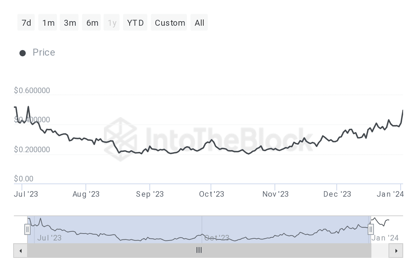Click the right scroll arrow icon
Image resolution: width=417 pixels, height=278 pixels.
396,251
